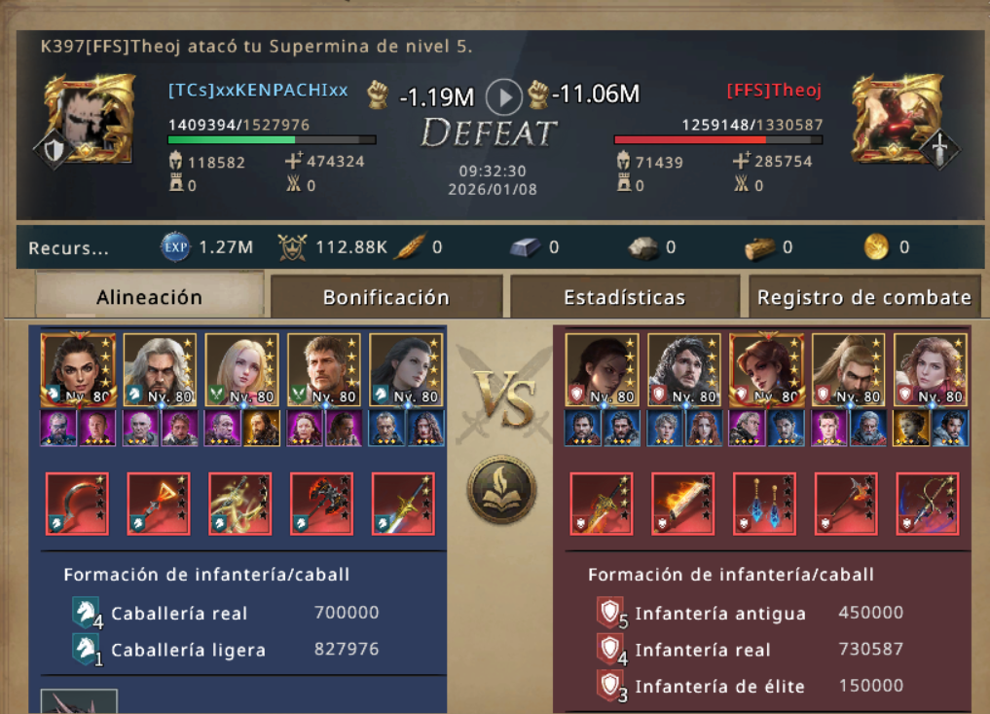The width and height of the screenshot is (990, 714).
Task: Select Jon Snow-like attacker hero portrait
Action: point(684,369)
